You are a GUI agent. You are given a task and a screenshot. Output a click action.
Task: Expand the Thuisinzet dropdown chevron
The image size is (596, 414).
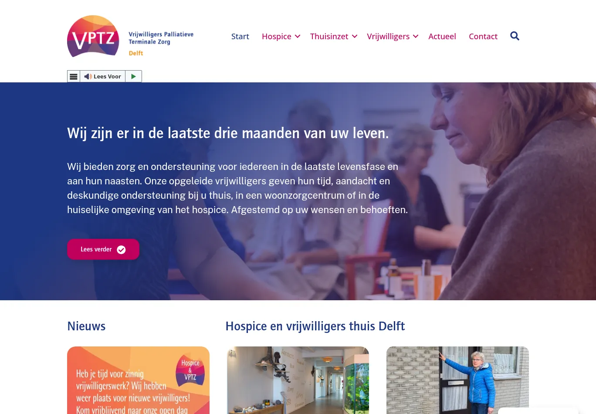(x=355, y=37)
